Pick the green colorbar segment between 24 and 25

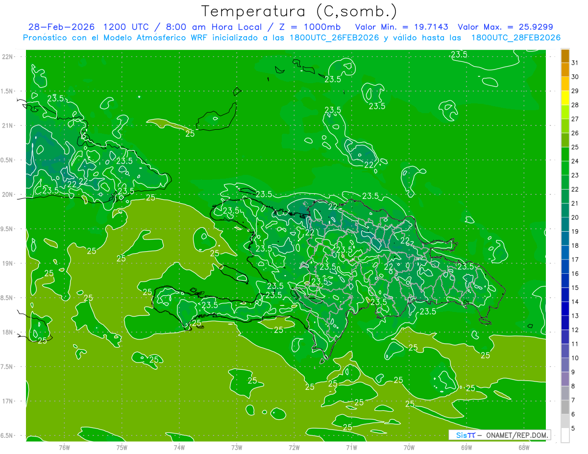pos(565,154)
